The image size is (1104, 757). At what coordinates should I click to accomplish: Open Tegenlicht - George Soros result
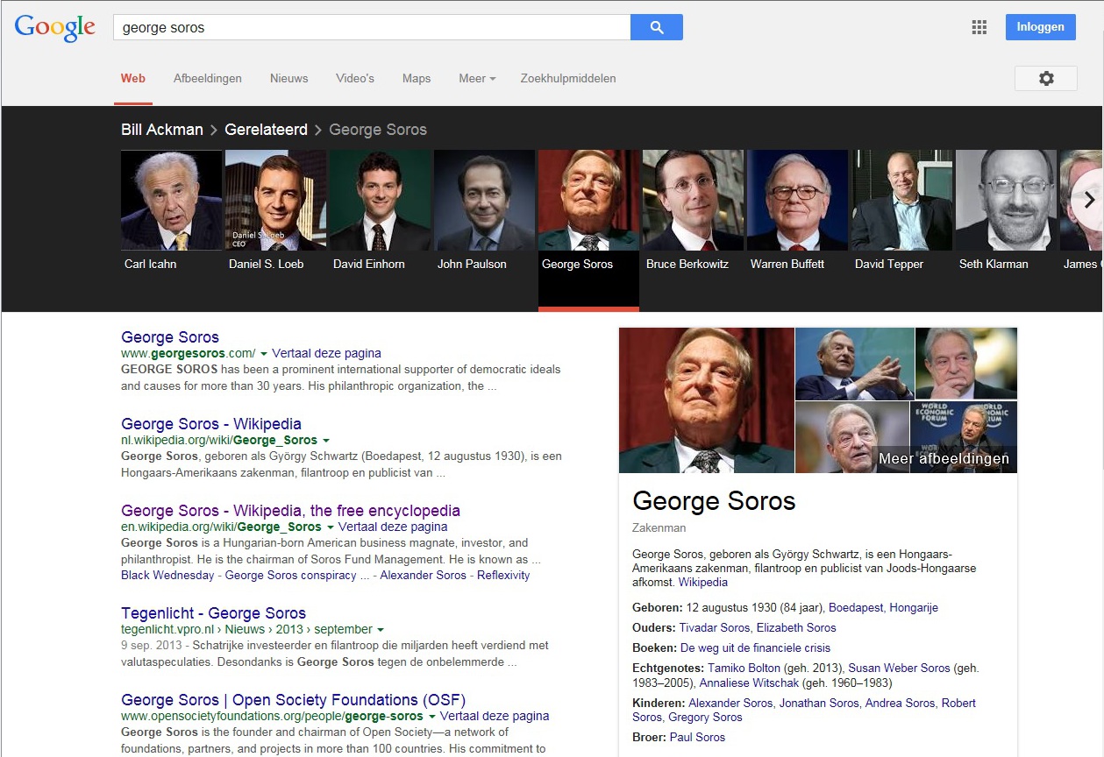coord(213,613)
